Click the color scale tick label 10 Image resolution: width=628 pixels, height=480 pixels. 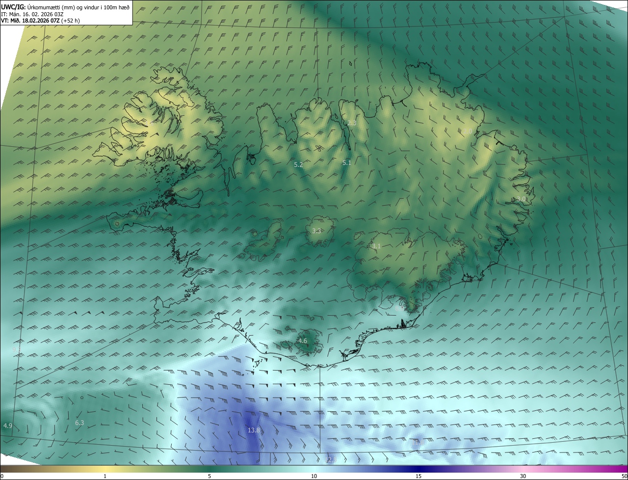[314, 476]
